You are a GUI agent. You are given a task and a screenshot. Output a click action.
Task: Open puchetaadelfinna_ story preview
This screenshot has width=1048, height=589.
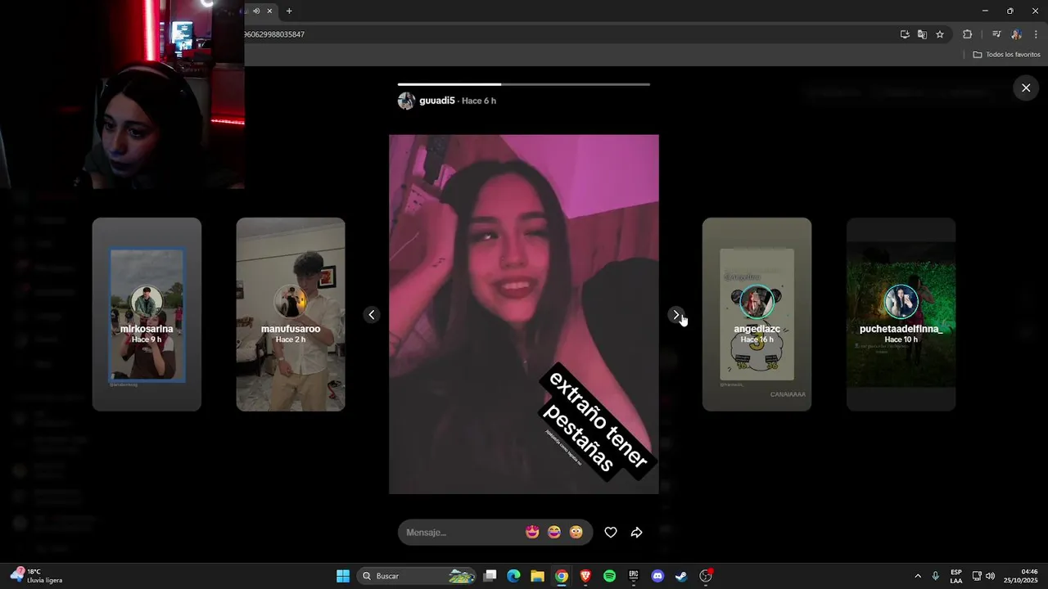pos(901,314)
